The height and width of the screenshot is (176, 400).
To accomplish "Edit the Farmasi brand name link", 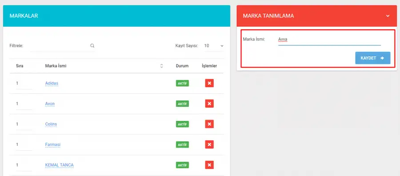I will (x=53, y=144).
